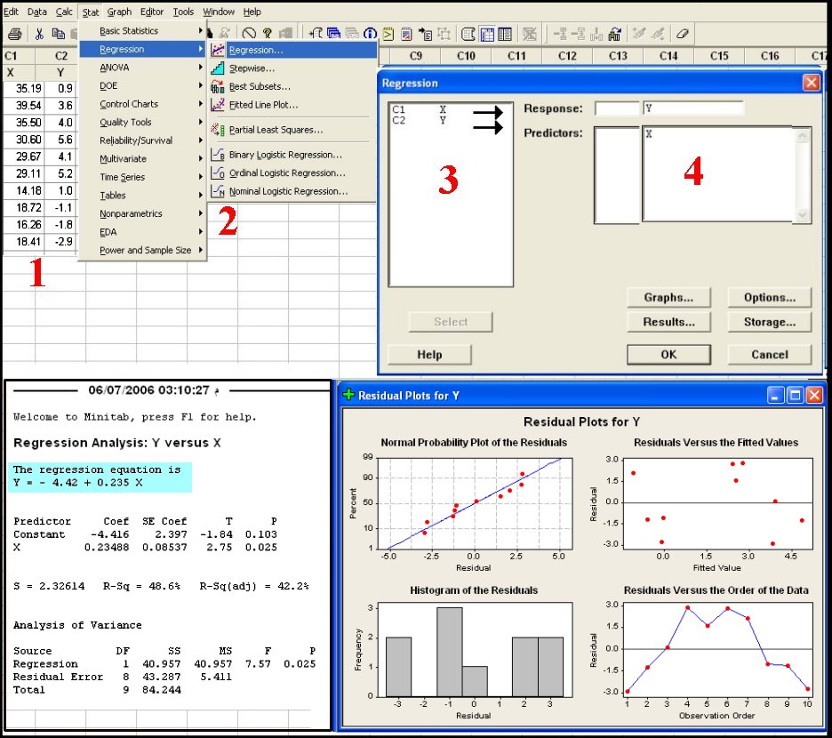Choose Nominal Logistic Regression...
832x738 pixels.
[293, 192]
